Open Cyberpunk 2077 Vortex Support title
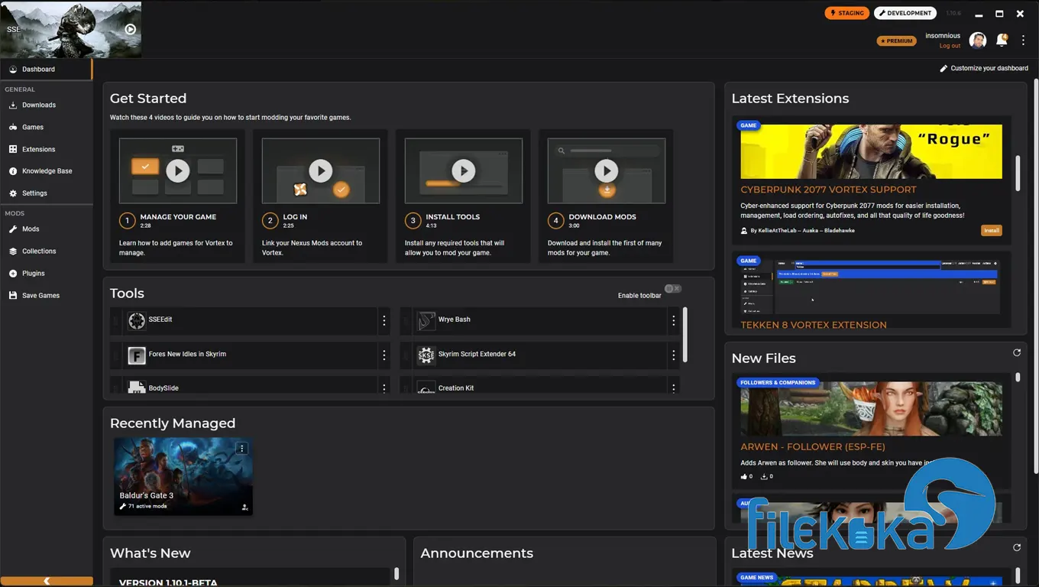 [x=828, y=190]
